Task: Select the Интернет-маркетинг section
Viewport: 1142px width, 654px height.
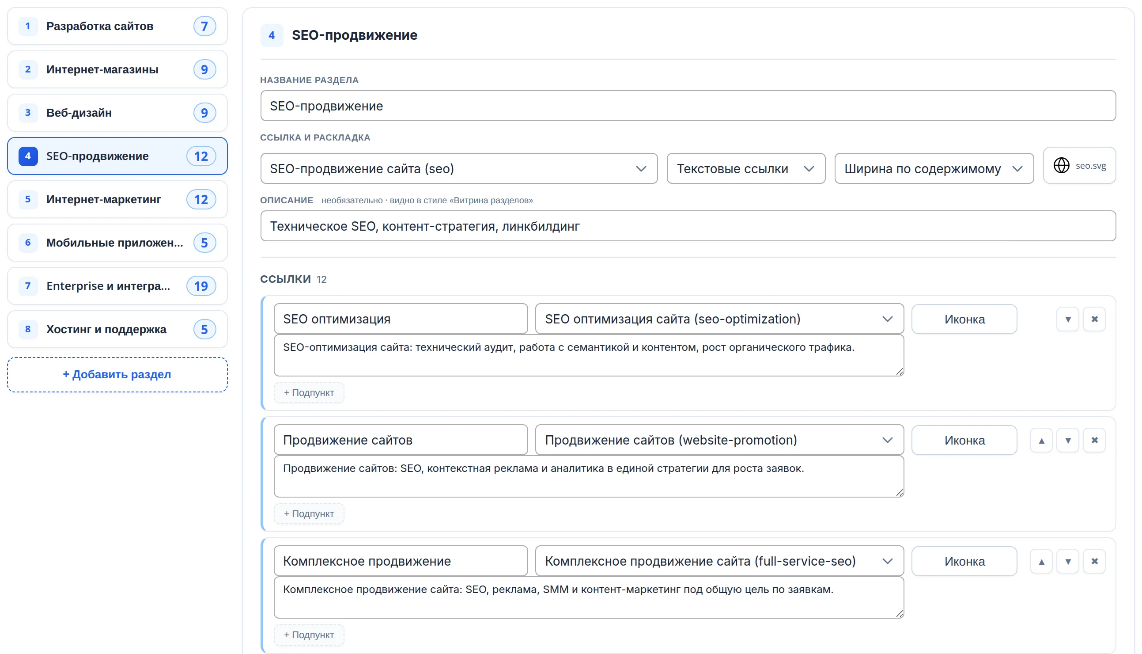Action: (117, 199)
